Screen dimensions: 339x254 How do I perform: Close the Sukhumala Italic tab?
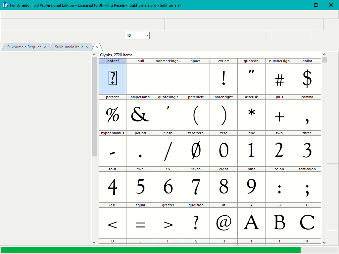click(x=87, y=47)
